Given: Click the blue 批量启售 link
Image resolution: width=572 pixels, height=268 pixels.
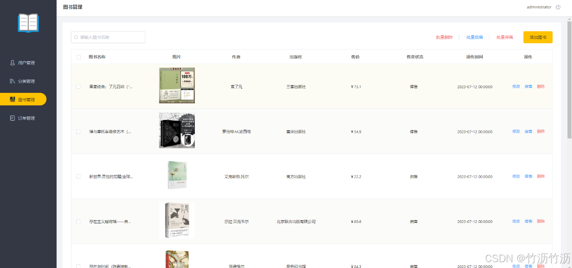Looking at the screenshot, I should coord(475,37).
